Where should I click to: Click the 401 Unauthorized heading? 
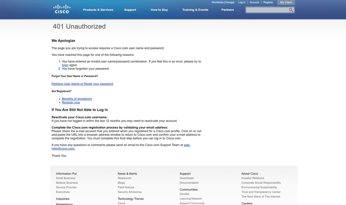tap(79, 26)
